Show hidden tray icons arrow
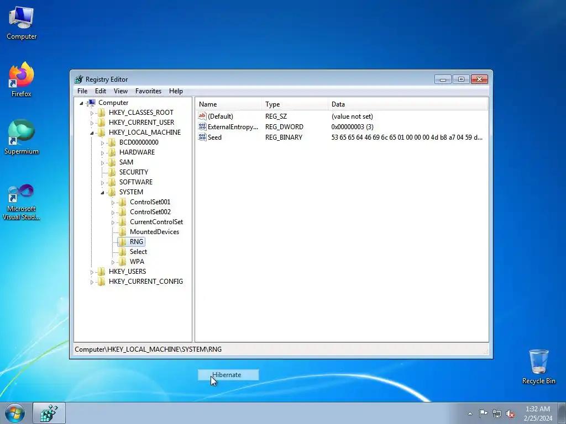 coord(470,414)
